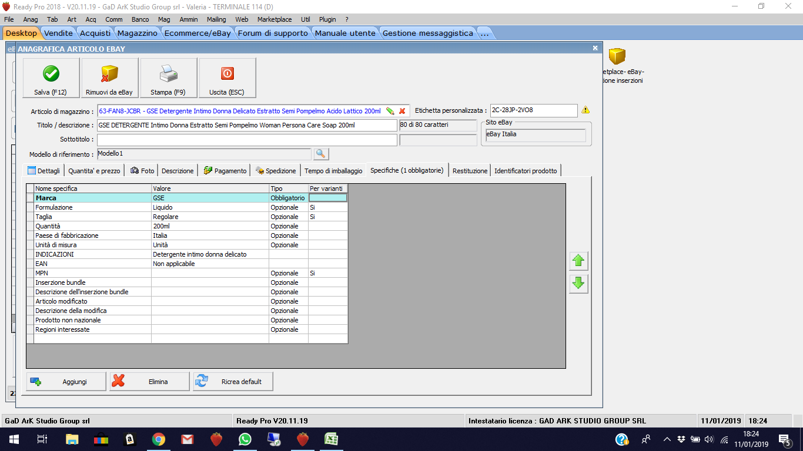
Task: Open WhatsApp from the taskbar
Action: [x=245, y=439]
